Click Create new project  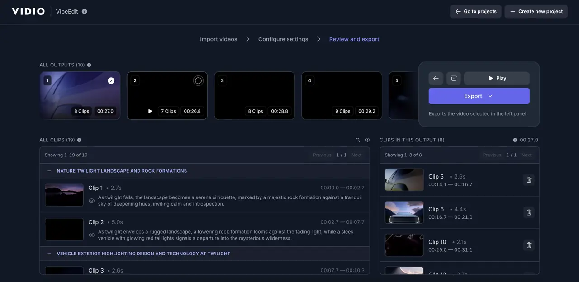tap(536, 11)
